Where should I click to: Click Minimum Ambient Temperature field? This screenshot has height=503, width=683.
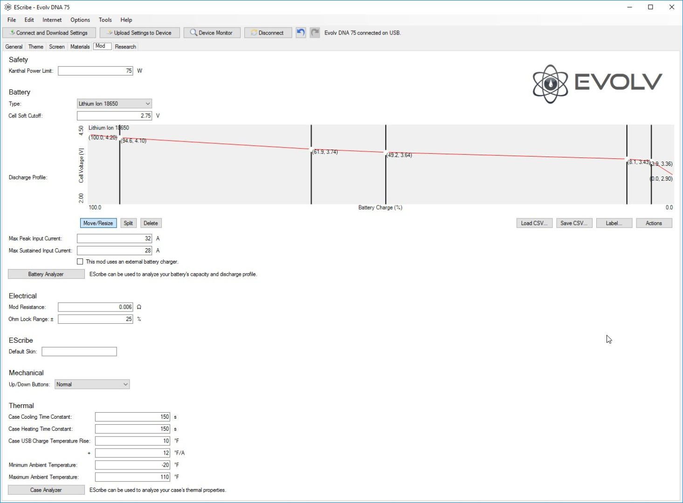(133, 465)
